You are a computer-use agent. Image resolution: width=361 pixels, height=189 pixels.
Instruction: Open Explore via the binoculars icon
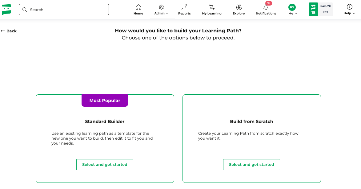239,7
